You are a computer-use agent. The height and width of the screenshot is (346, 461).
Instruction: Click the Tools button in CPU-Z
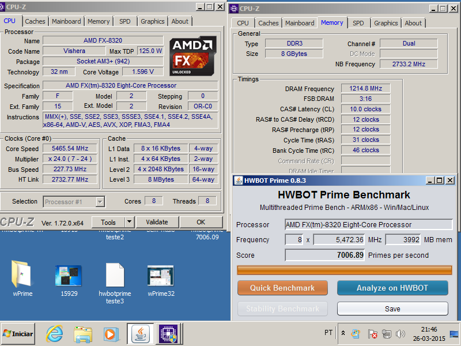(108, 222)
